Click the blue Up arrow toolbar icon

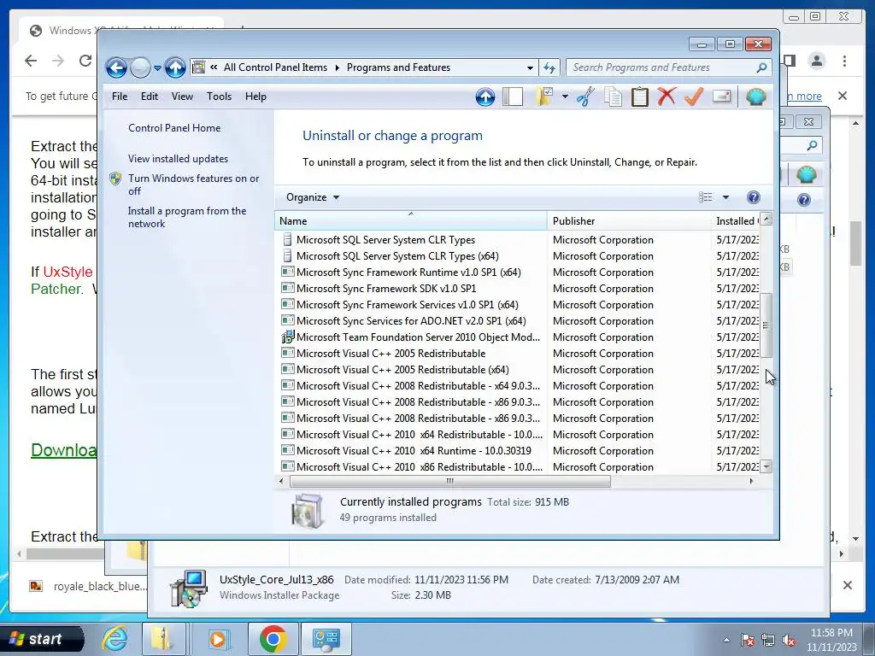pos(485,97)
